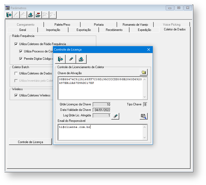206x185 pixels.
Task: Switch to Geral tab
Action: [23, 30]
